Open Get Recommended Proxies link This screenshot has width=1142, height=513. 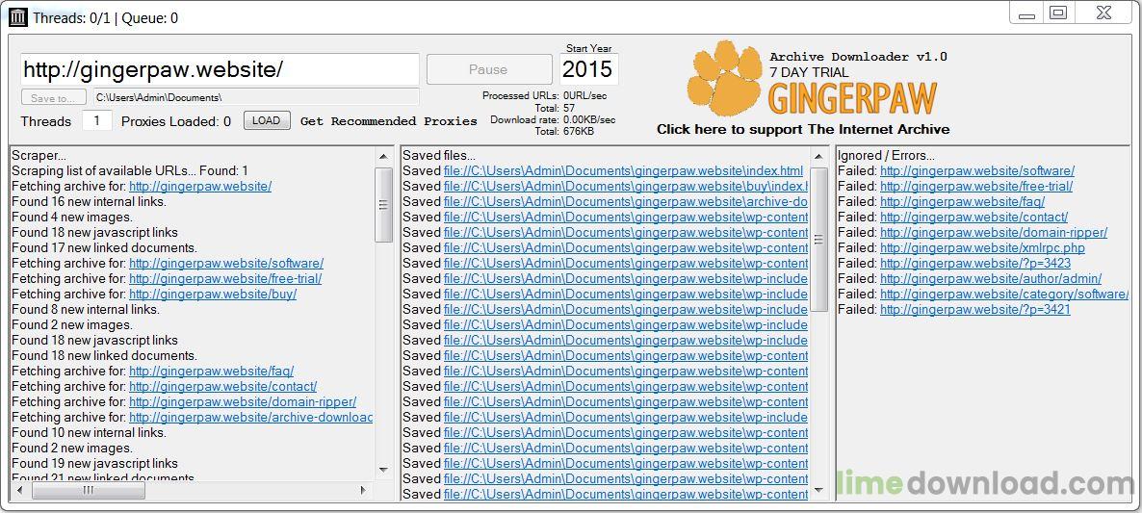(389, 121)
